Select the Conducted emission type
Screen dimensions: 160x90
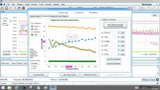(x=74, y=12)
